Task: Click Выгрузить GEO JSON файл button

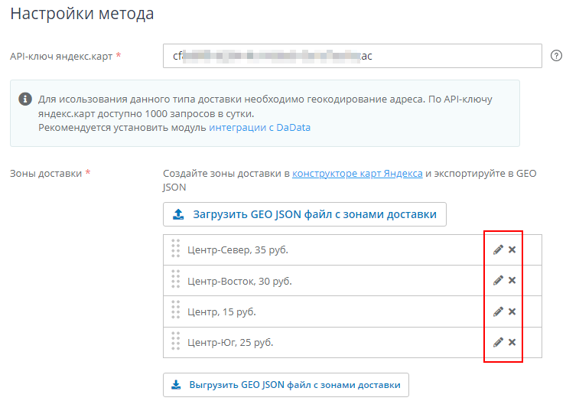Action: (x=286, y=385)
